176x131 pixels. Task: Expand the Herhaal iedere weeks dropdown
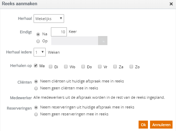point(39,52)
